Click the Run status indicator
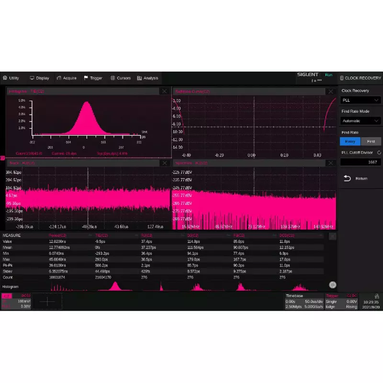The height and width of the screenshot is (383, 383). (x=328, y=75)
